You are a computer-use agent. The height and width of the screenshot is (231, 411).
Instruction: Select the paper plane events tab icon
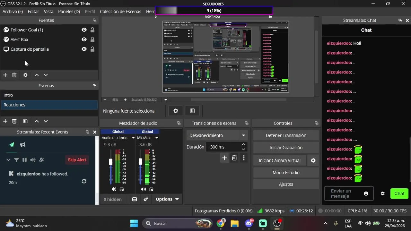(x=12, y=145)
